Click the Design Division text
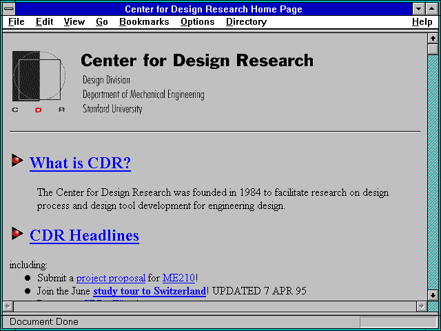 tap(106, 80)
